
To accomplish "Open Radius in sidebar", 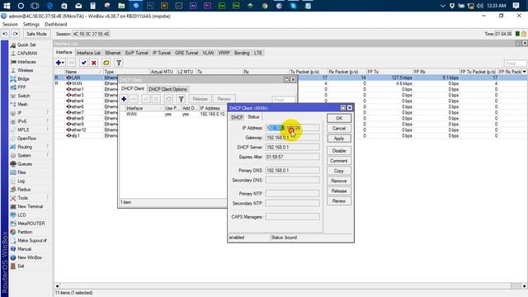I will [24, 190].
